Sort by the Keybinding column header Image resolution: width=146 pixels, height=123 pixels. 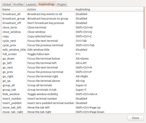(x=109, y=9)
